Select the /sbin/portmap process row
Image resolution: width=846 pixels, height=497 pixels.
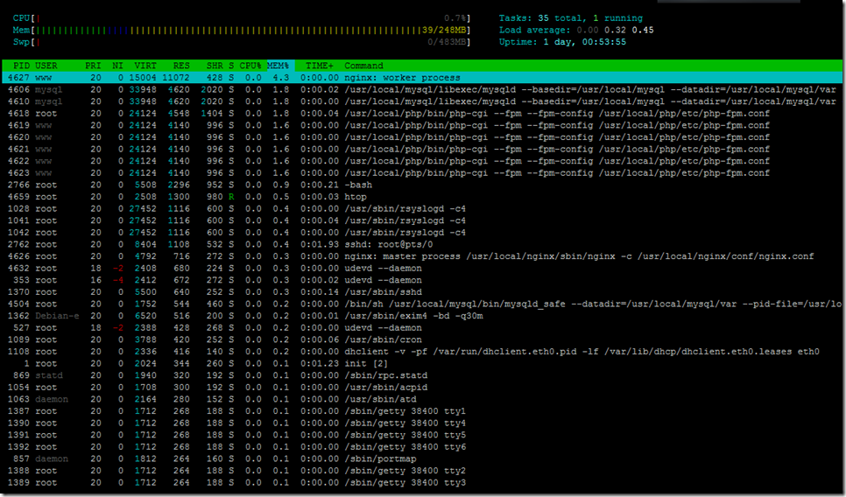pyautogui.click(x=422, y=458)
